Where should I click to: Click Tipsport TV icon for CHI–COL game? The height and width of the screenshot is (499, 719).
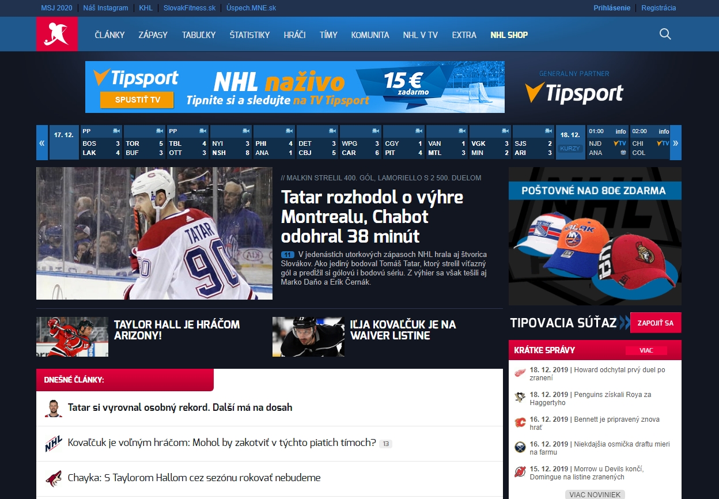click(663, 143)
